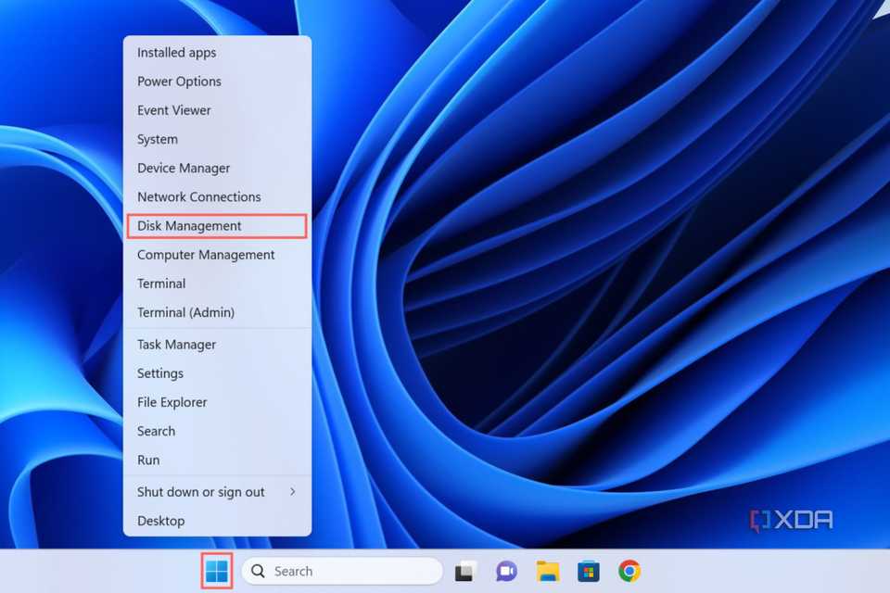The width and height of the screenshot is (890, 593).
Task: Choose Search in the context menu
Action: click(217, 431)
